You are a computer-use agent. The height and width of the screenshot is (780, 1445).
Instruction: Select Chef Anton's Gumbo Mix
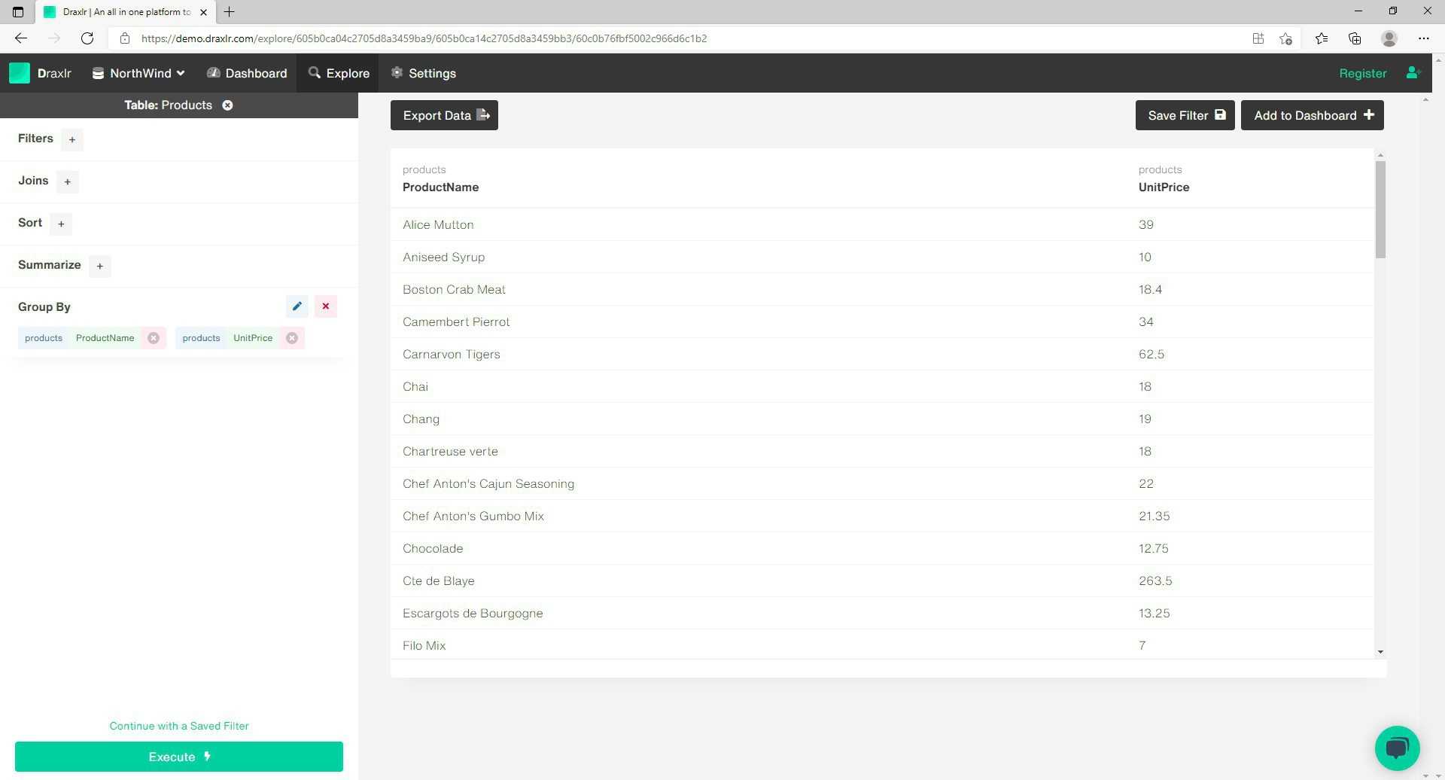coord(473,516)
